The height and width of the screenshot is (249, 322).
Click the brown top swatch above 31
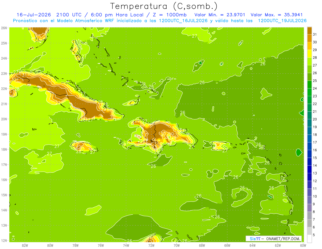click(x=309, y=31)
